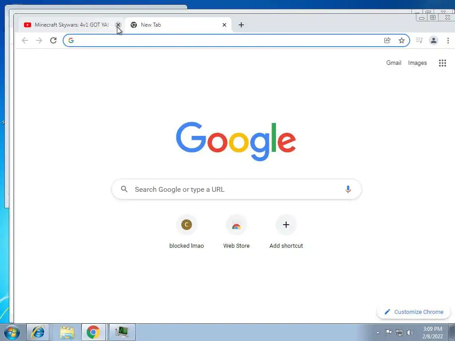Viewport: 455px width, 341px height.
Task: Start voice search with microphone icon
Action: [348, 189]
